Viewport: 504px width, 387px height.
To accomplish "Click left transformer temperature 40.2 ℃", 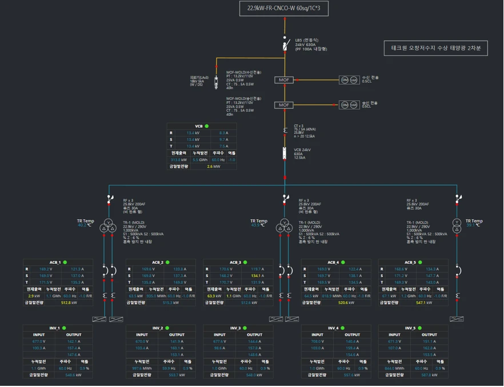I will 85,225.
